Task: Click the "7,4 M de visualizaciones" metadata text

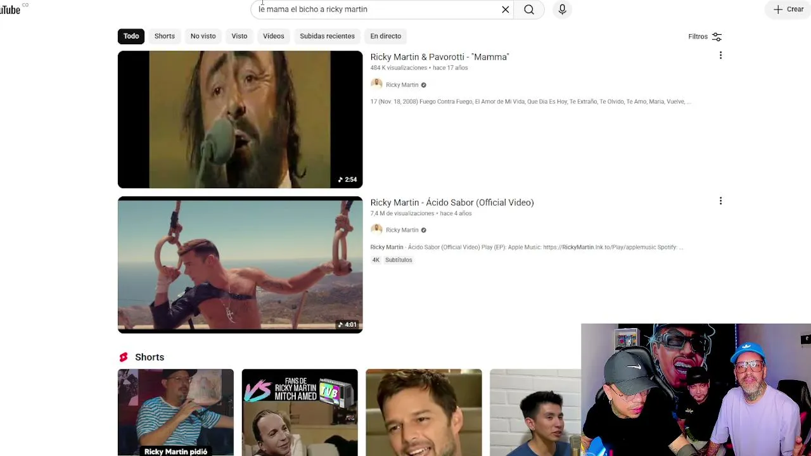Action: (x=402, y=213)
